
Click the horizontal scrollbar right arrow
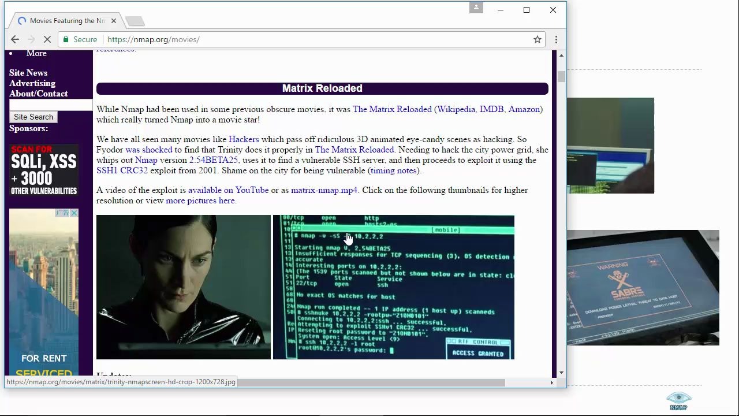551,382
